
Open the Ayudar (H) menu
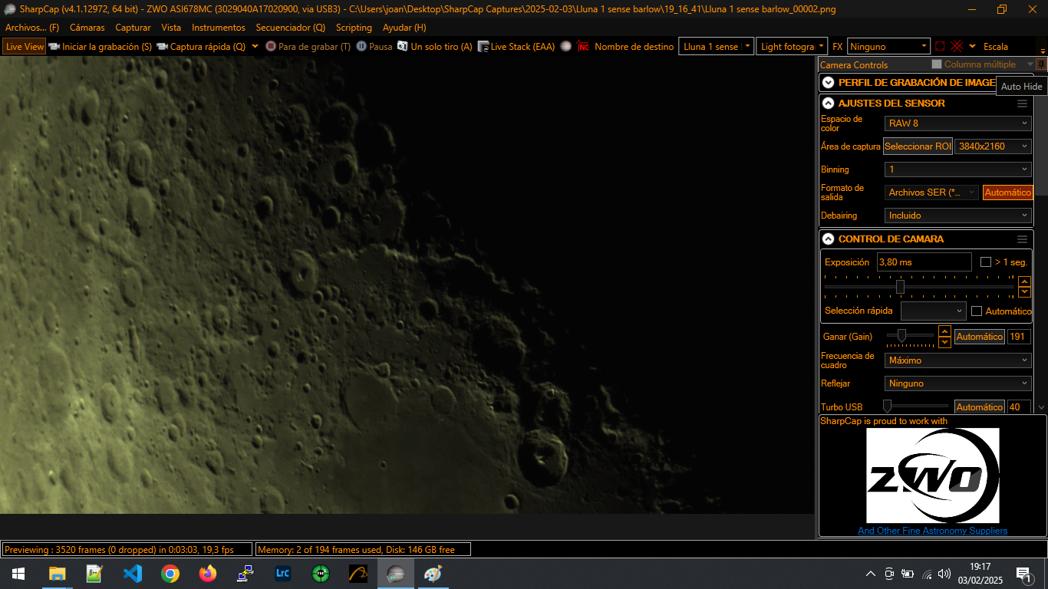click(x=404, y=28)
